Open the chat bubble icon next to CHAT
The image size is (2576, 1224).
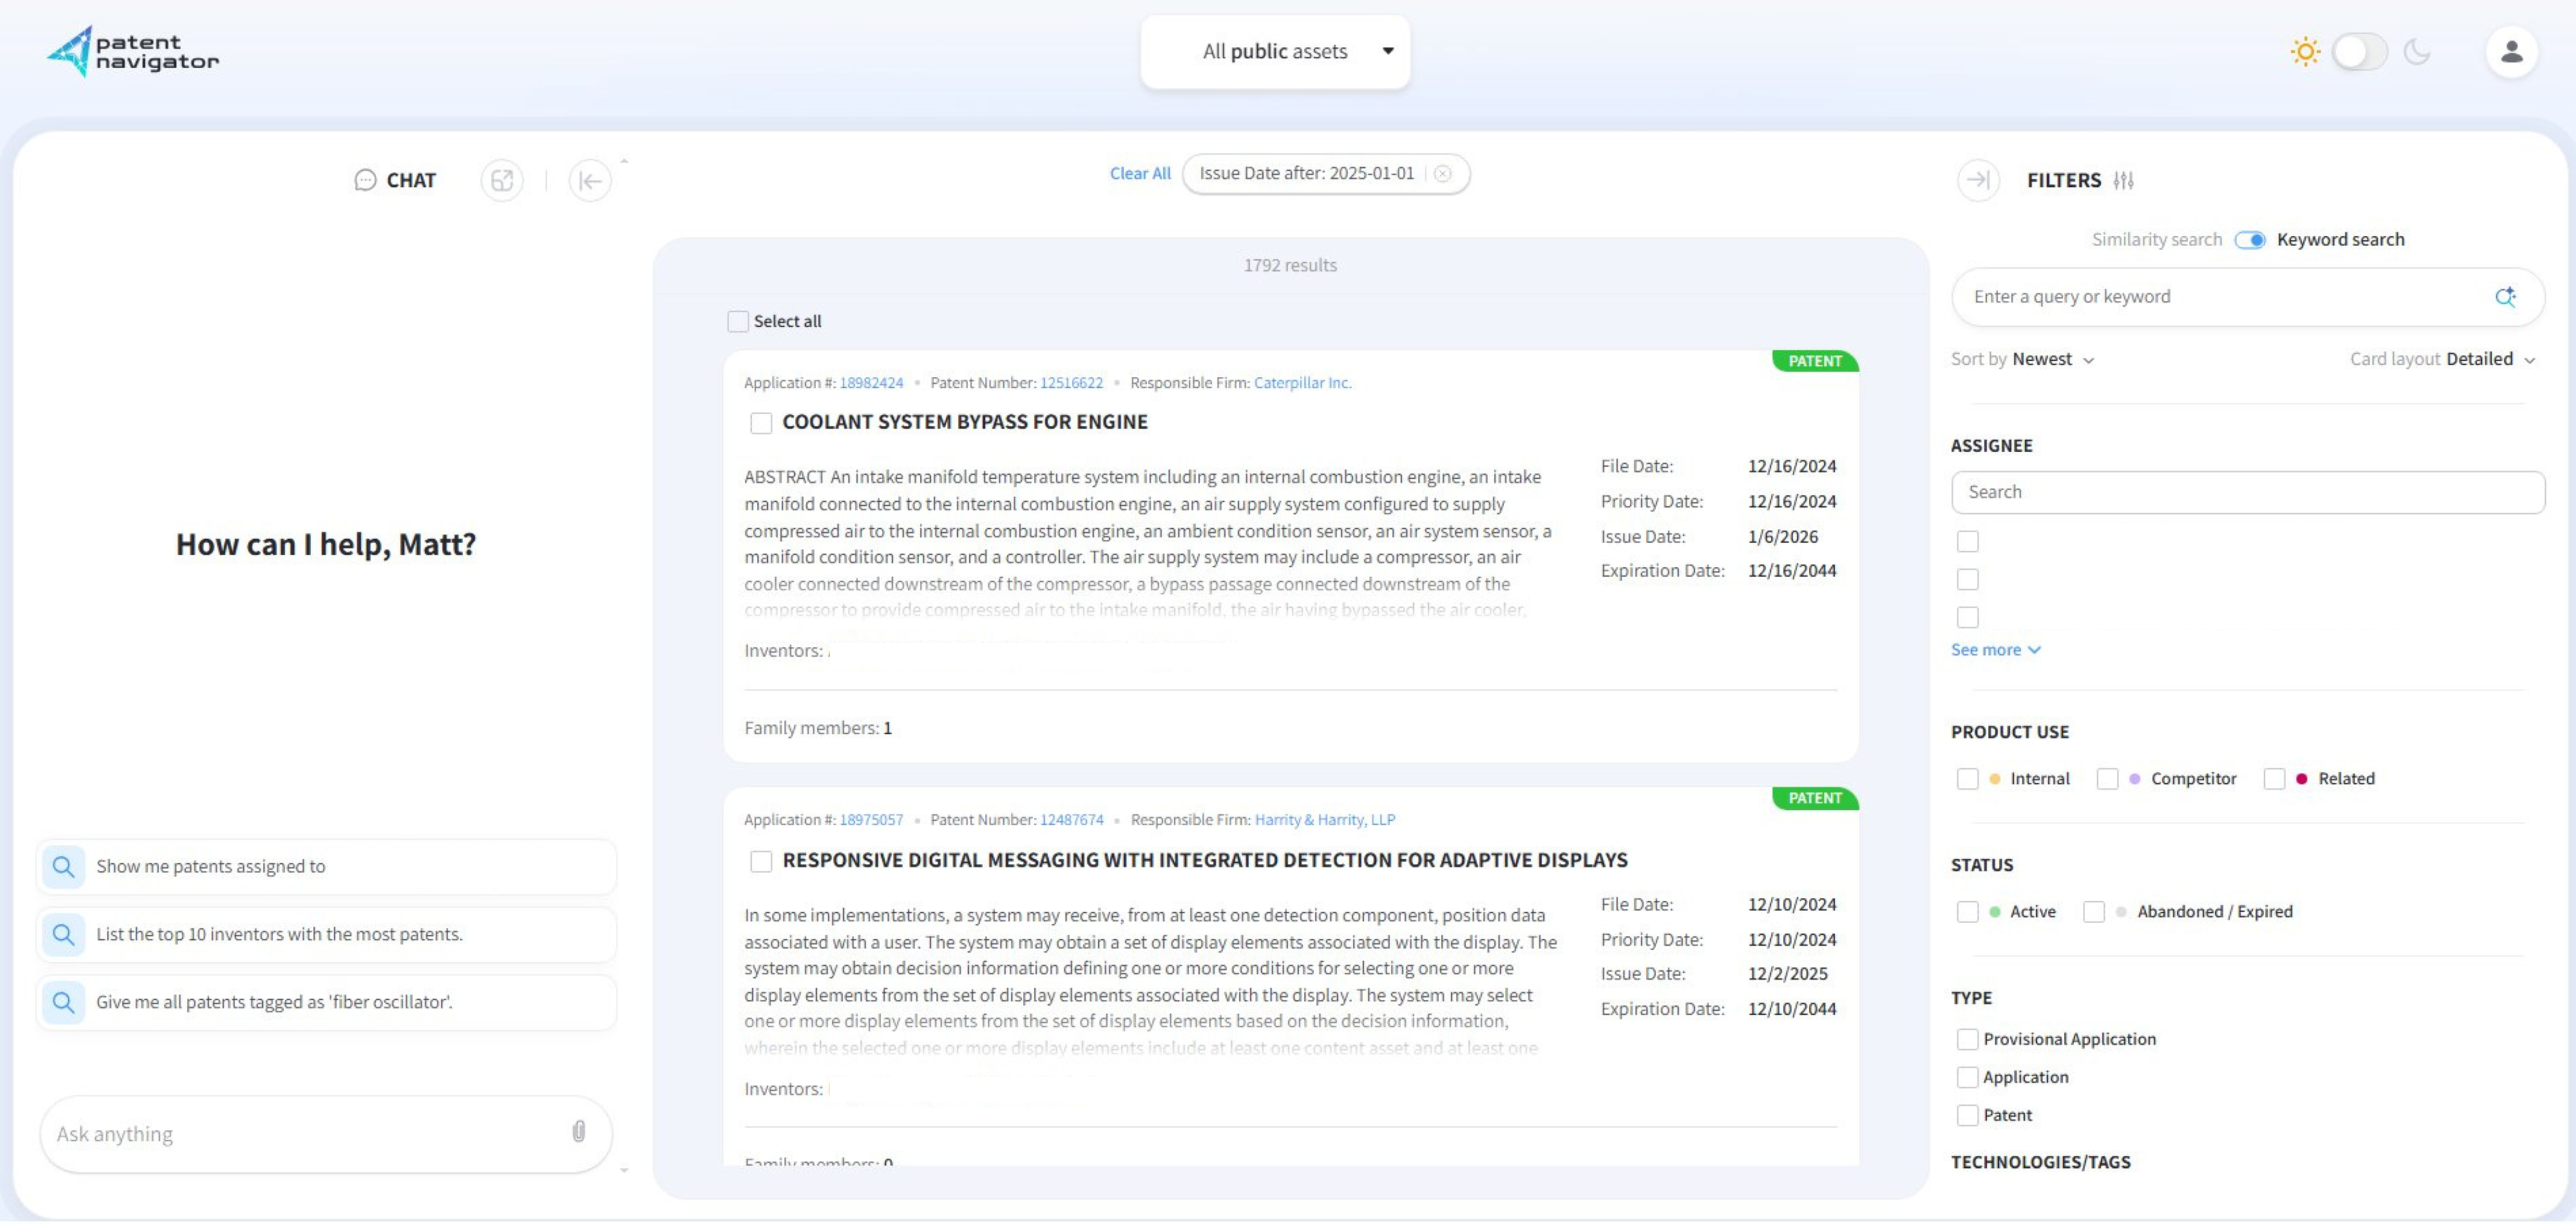pos(366,180)
